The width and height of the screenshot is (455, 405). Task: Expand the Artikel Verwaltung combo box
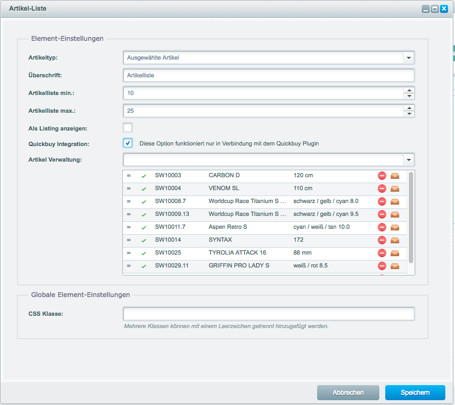(x=409, y=160)
